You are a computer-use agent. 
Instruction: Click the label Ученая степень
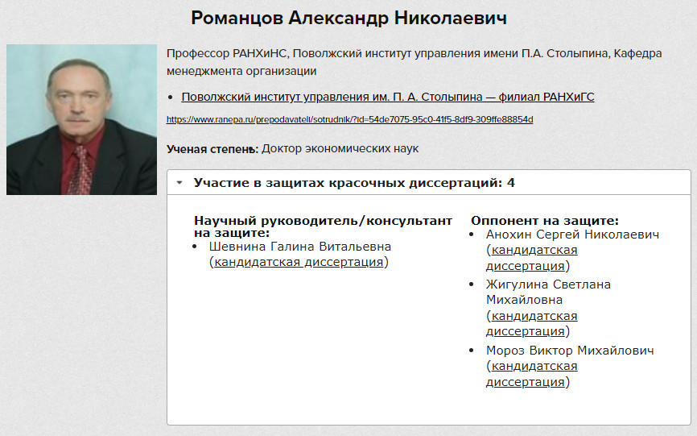point(211,149)
